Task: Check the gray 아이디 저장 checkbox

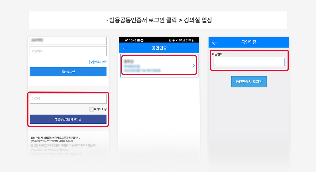Action: tap(91, 109)
